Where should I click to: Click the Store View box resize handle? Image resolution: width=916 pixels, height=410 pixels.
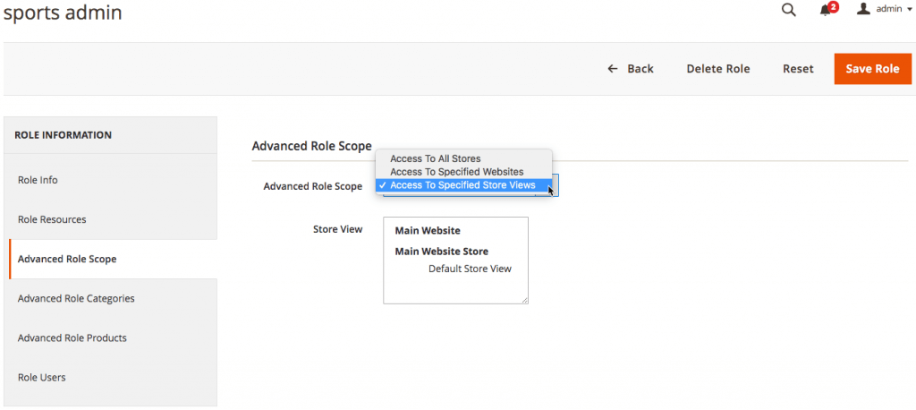point(524,300)
